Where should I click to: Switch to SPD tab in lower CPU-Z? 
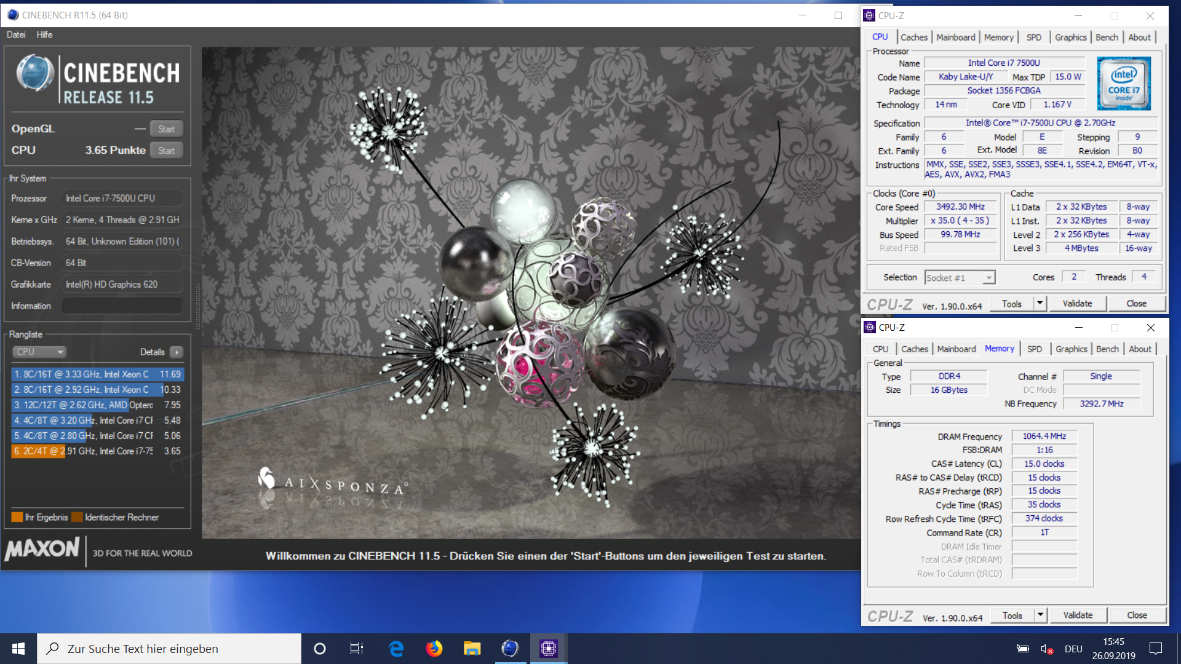tap(1035, 349)
